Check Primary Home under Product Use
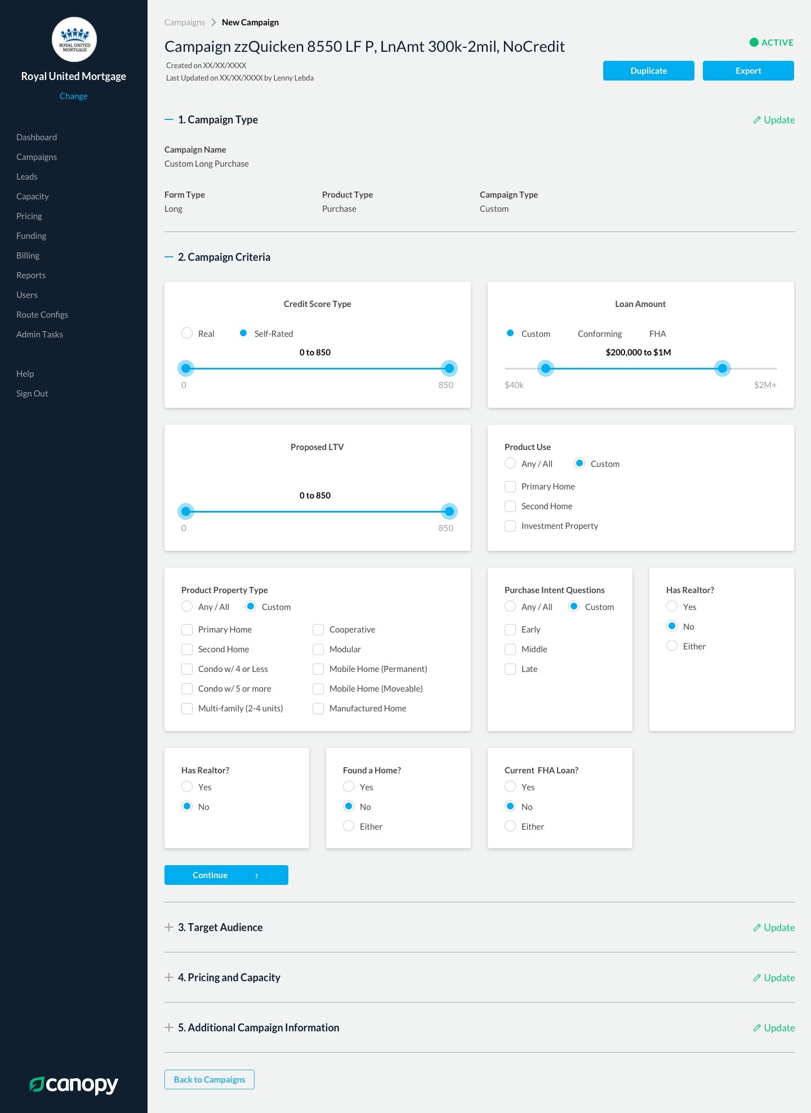The height and width of the screenshot is (1113, 811). pos(510,486)
